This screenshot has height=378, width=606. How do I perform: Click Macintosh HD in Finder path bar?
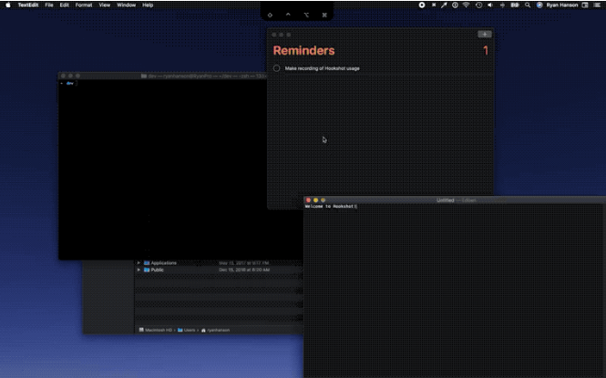[155, 330]
